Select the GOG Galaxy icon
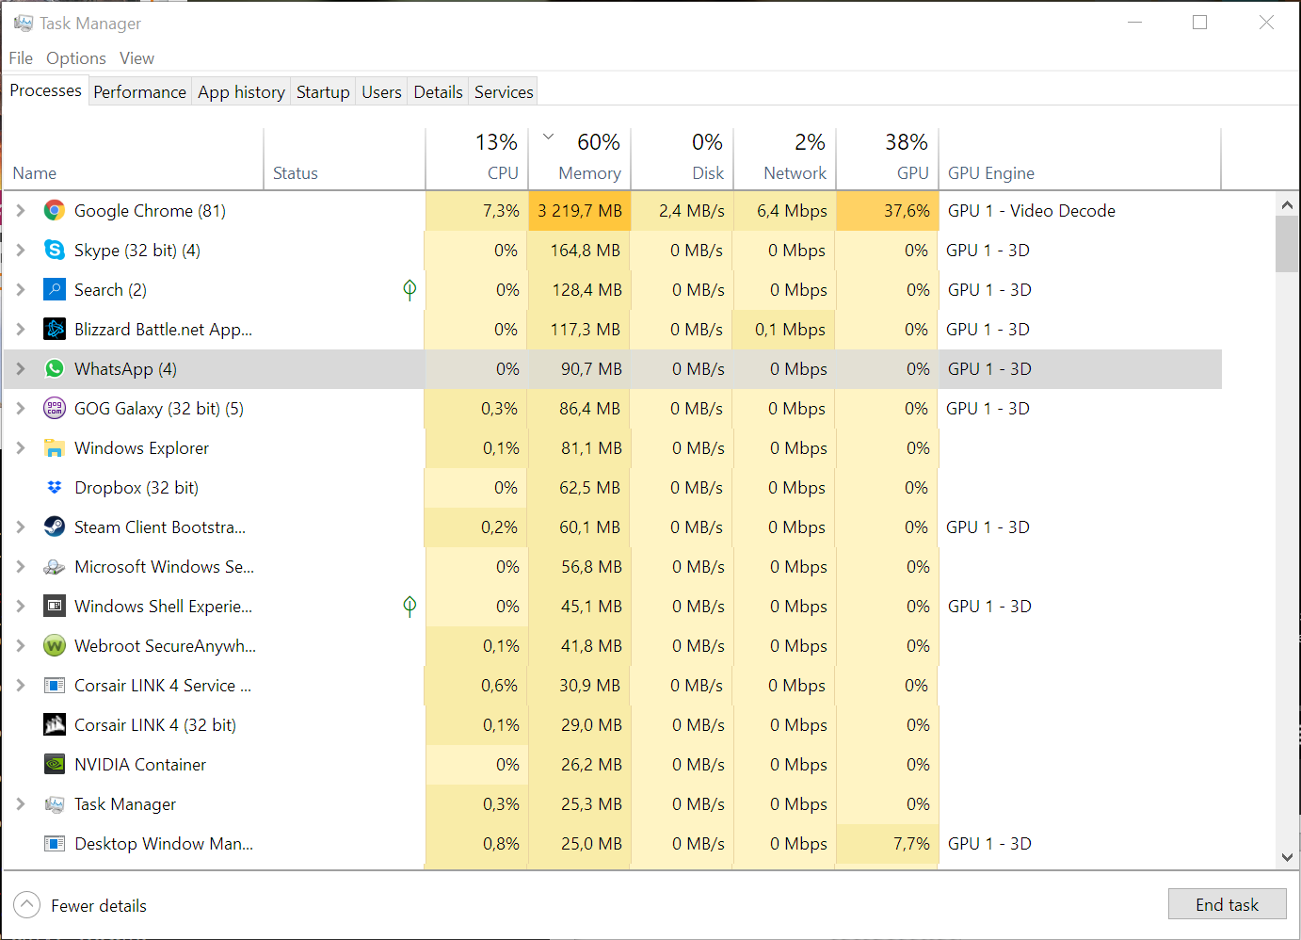 pyautogui.click(x=55, y=409)
